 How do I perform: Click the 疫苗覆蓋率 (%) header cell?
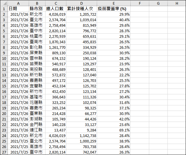click(x=114, y=9)
